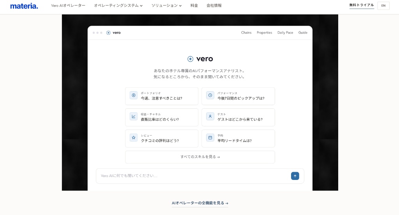Expand the ソリューション dropdown
Image resolution: width=399 pixels, height=215 pixels.
(x=167, y=5)
